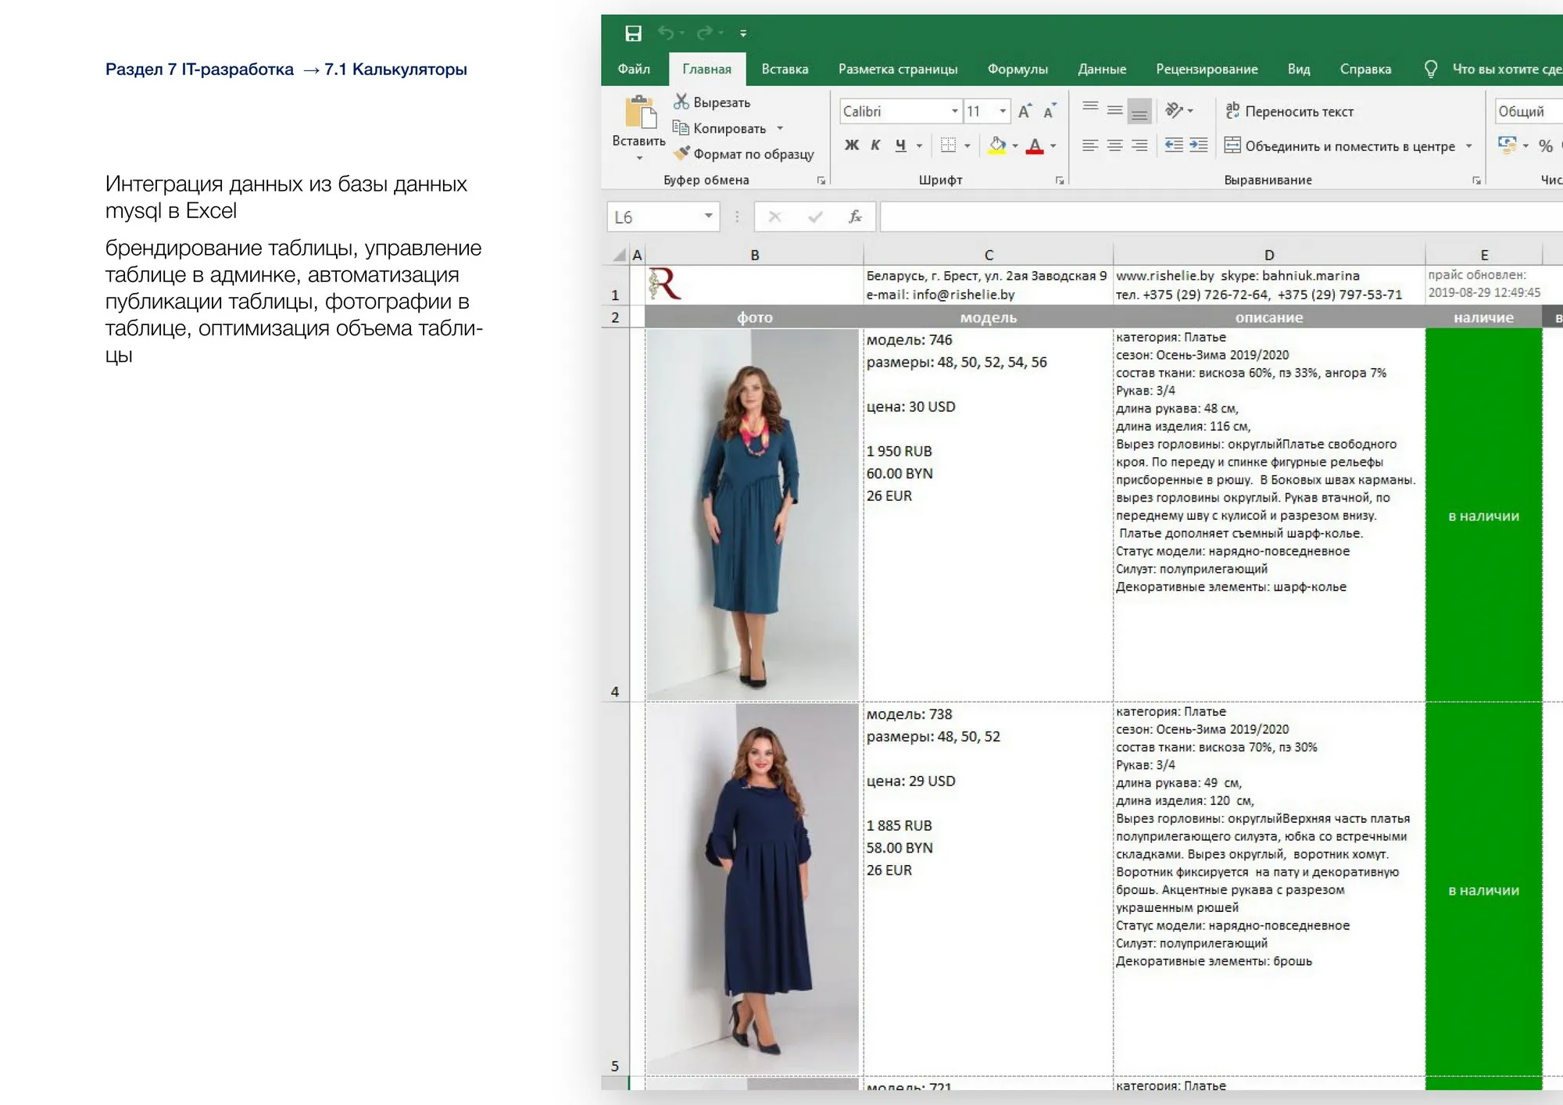
Task: Click the Increase Indent icon
Action: pyautogui.click(x=1199, y=146)
